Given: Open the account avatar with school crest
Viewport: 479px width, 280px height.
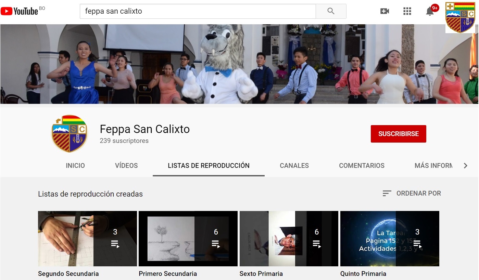Looking at the screenshot, I should 460,17.
